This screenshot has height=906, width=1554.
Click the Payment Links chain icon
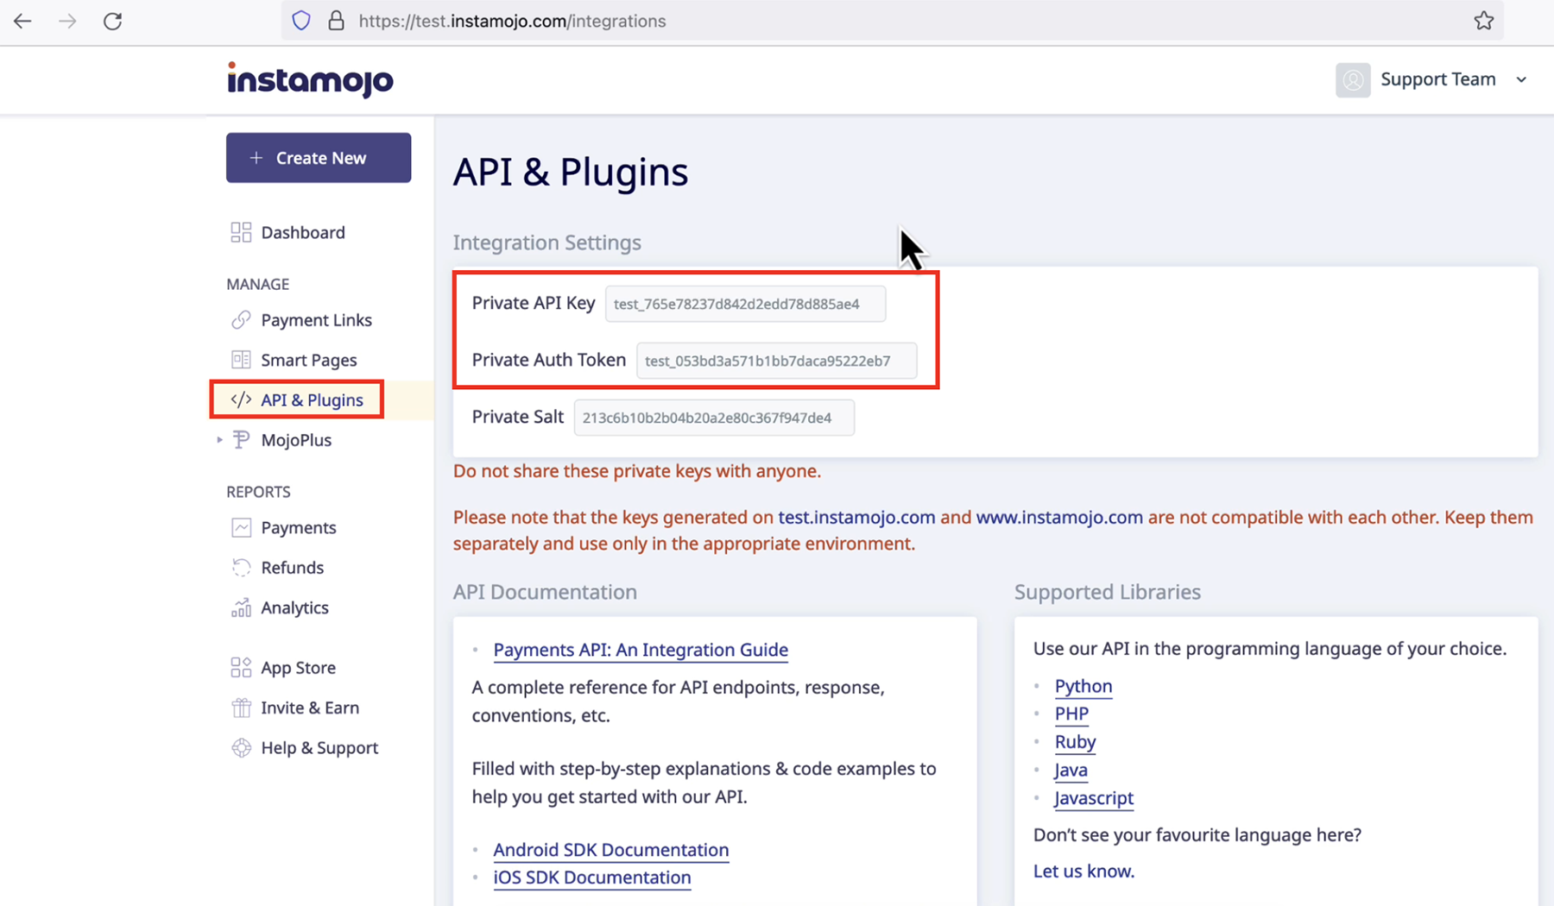tap(241, 320)
